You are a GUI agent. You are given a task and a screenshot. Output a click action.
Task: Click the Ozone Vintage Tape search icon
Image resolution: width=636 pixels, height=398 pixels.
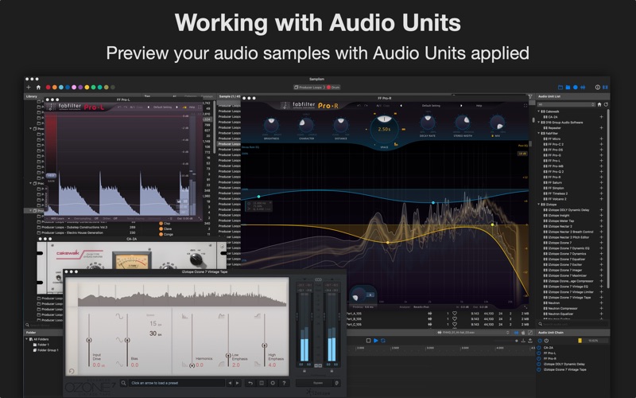123,383
